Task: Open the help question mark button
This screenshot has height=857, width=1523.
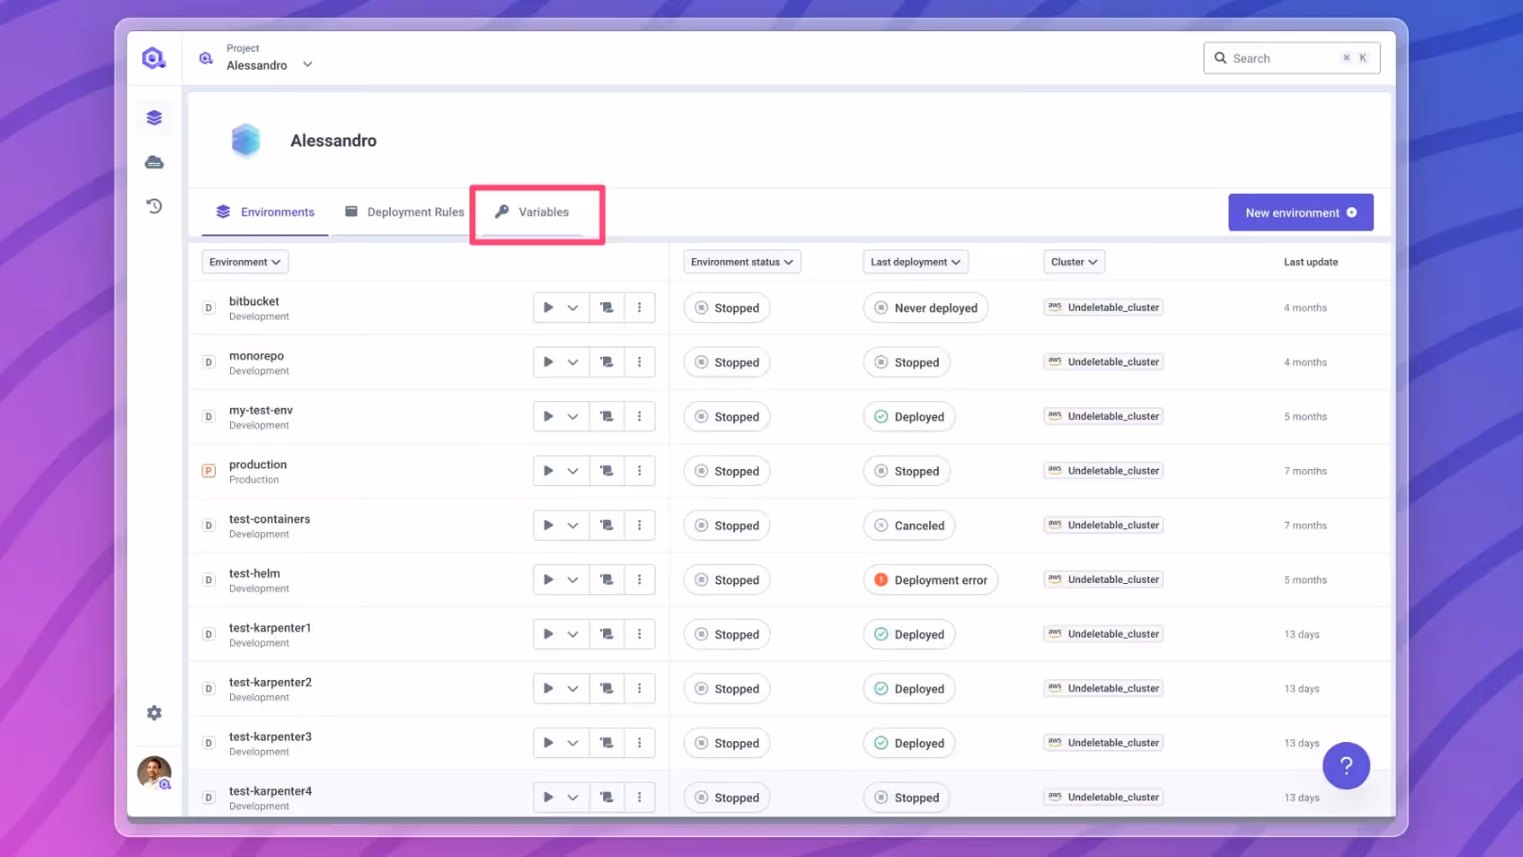Action: (1346, 766)
